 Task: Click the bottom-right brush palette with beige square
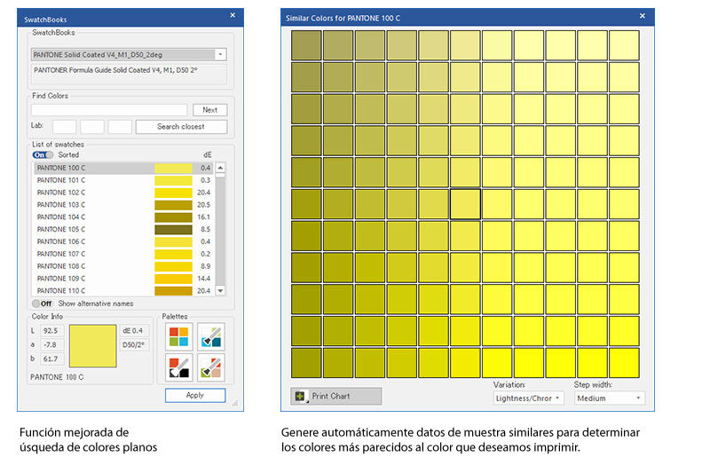(211, 367)
